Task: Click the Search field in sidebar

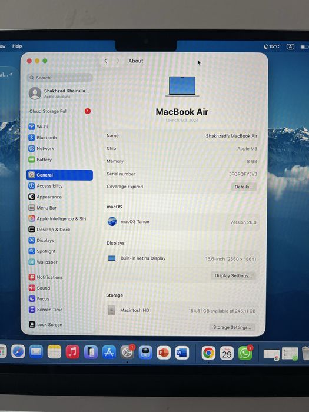Action: [x=59, y=78]
